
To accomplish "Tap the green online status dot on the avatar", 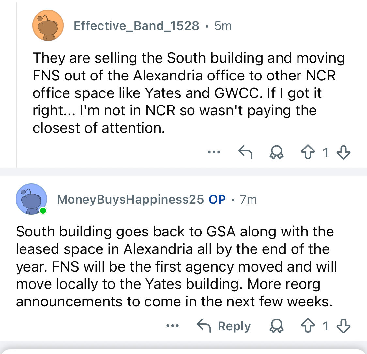I will point(43,211).
